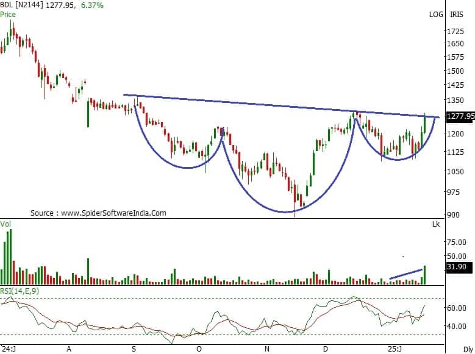The height and width of the screenshot is (354, 475).
Task: Select the short rising volume trendline
Action: [x=406, y=274]
